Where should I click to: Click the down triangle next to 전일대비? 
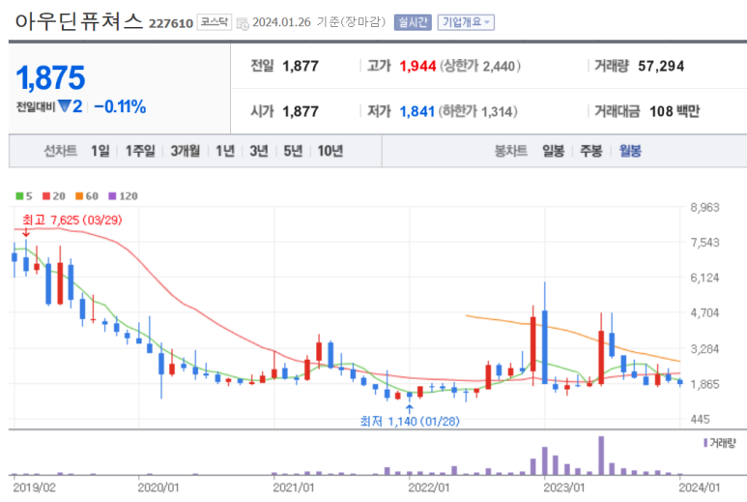tap(65, 105)
